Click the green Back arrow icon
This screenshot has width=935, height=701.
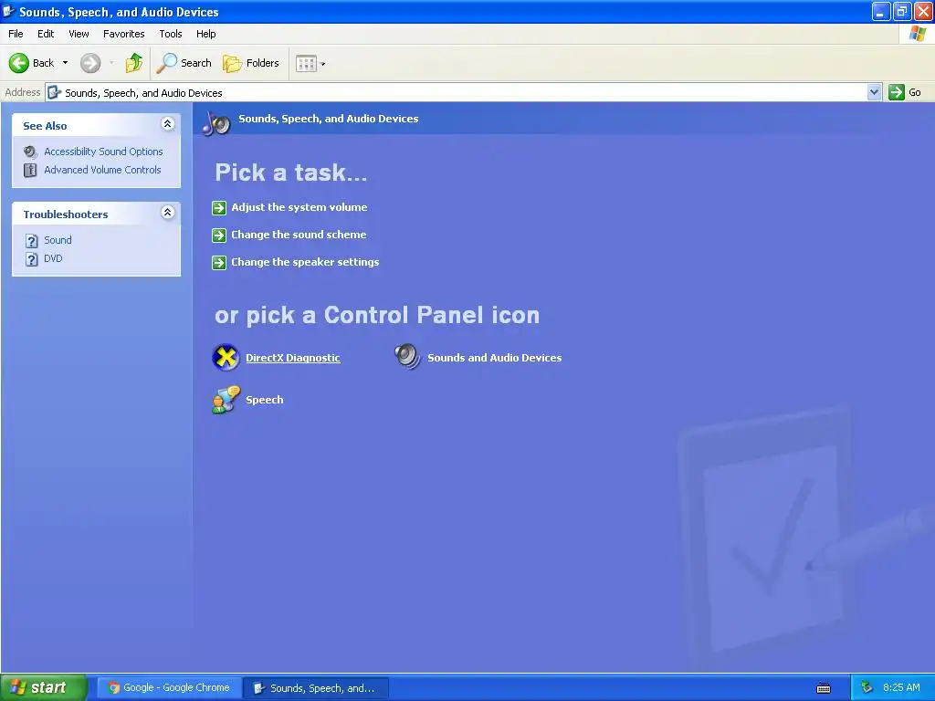click(18, 63)
